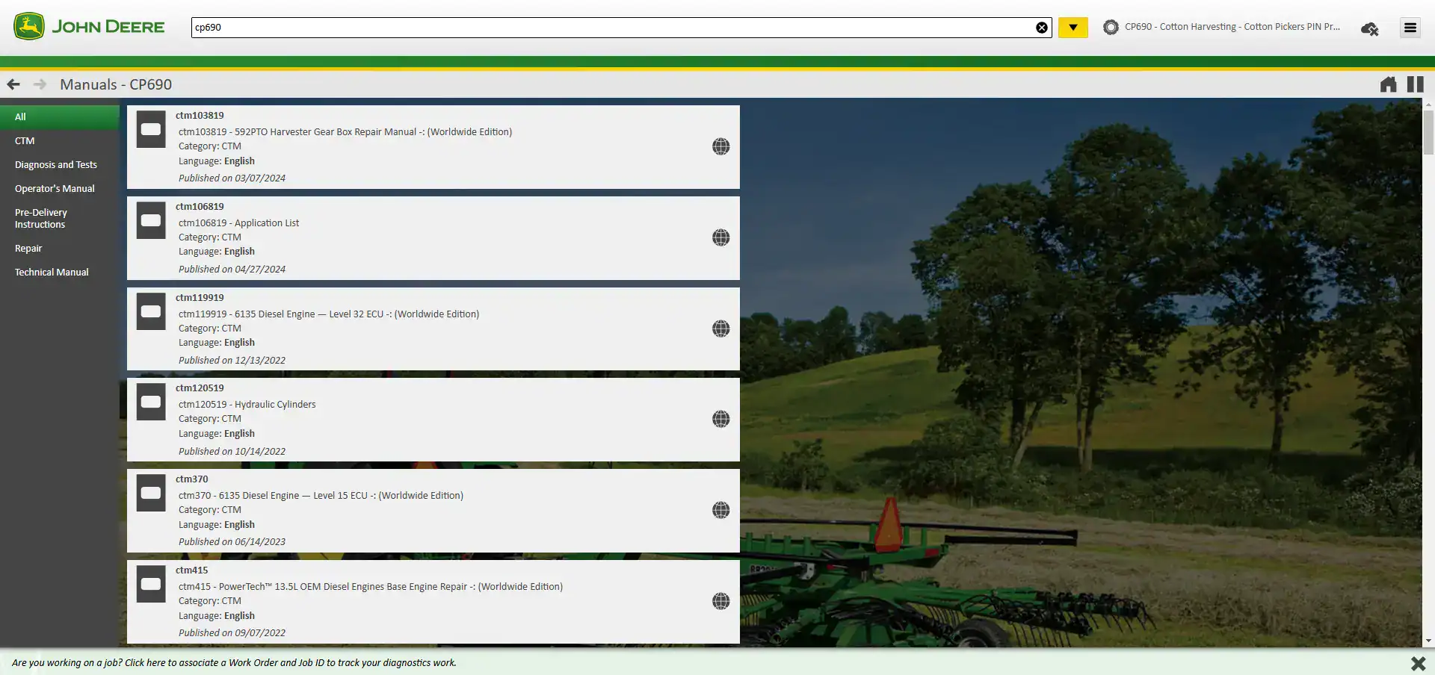Open the hamburger menu
This screenshot has height=675, width=1435.
pyautogui.click(x=1410, y=28)
